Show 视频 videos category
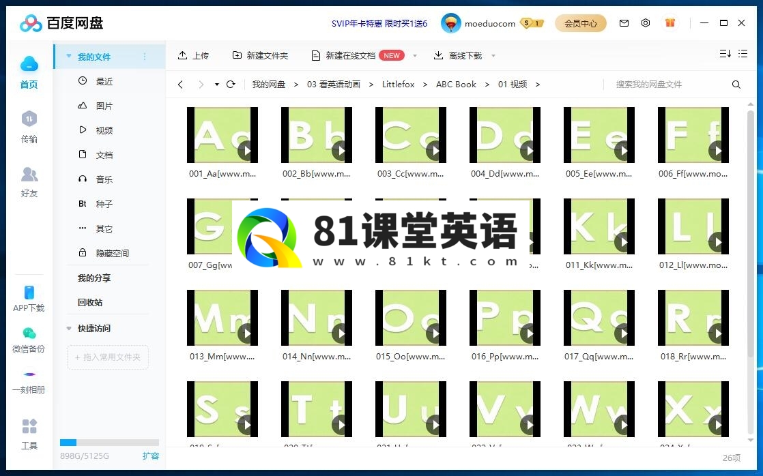The height and width of the screenshot is (476, 763). (x=96, y=130)
